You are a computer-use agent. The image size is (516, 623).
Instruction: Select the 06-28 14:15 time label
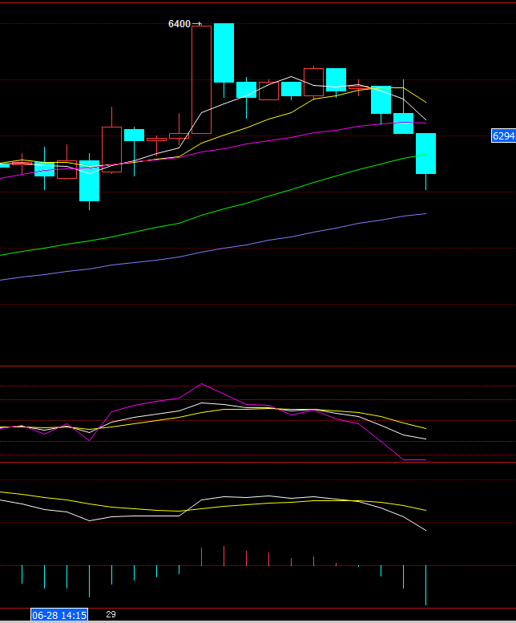(x=59, y=615)
